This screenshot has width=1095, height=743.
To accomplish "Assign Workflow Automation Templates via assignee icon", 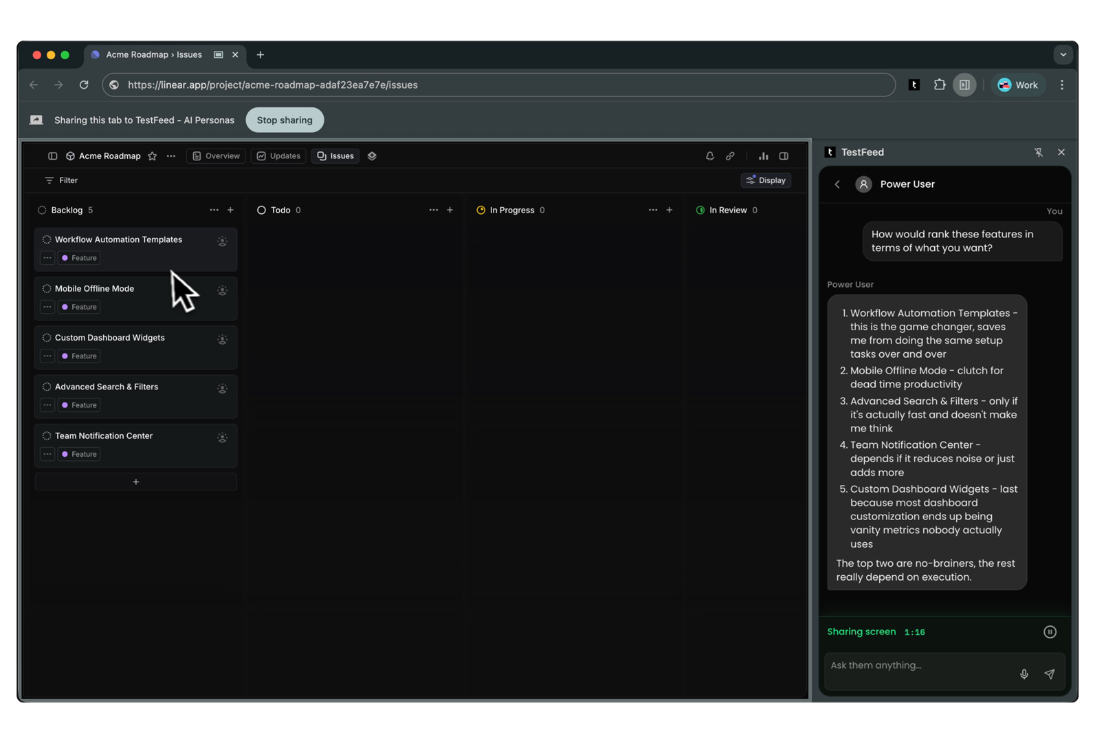I will coord(222,241).
